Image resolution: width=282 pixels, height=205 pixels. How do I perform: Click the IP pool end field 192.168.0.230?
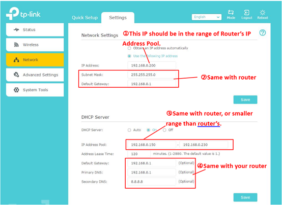point(204,145)
